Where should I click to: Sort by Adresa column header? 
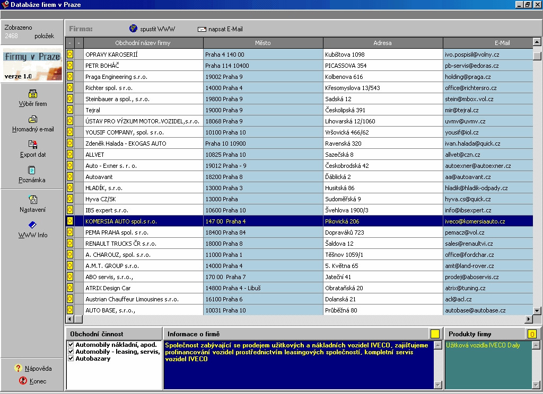point(383,43)
